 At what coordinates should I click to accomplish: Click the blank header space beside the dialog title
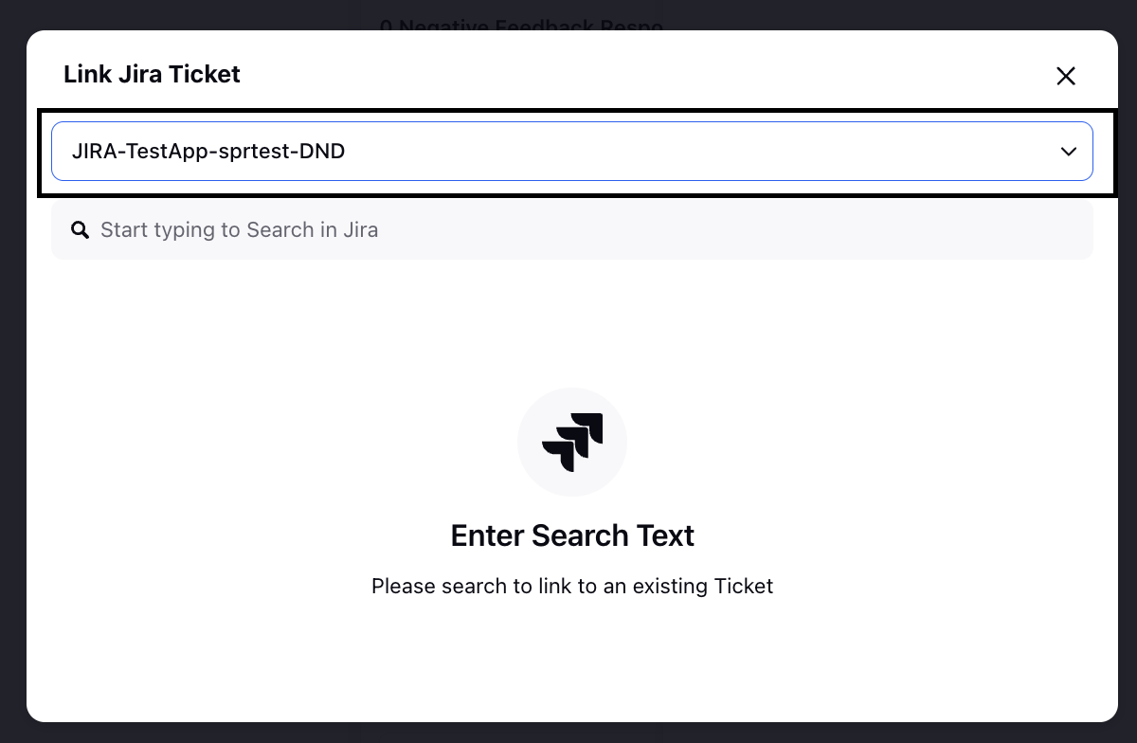pyautogui.click(x=644, y=74)
